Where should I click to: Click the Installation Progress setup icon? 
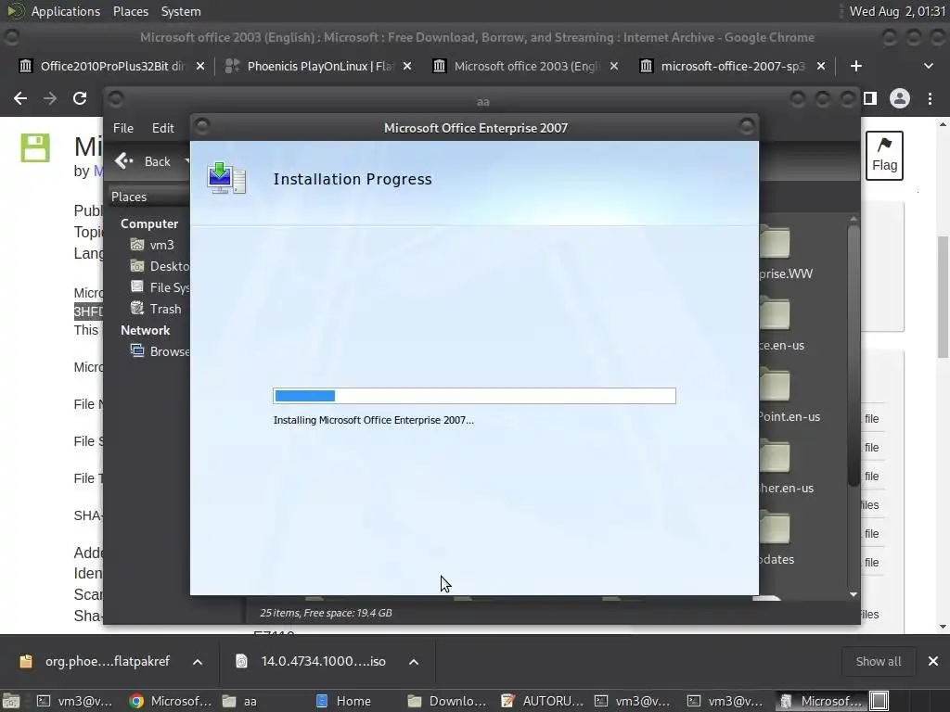[x=226, y=178]
